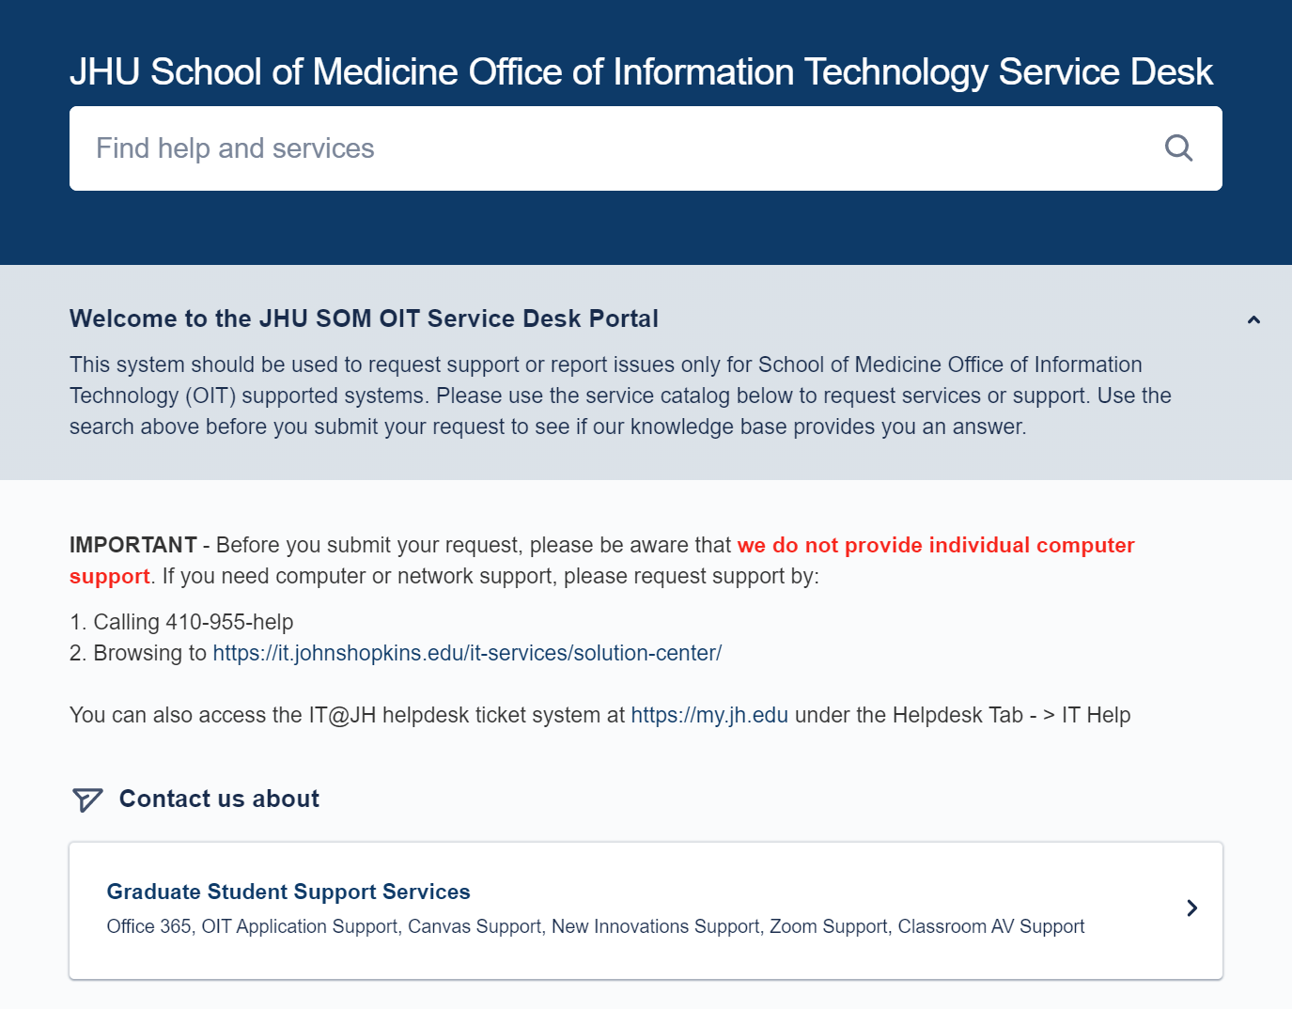Click the Office 365, OIT Application Support description
Viewport: 1292px width, 1009px height.
596,926
